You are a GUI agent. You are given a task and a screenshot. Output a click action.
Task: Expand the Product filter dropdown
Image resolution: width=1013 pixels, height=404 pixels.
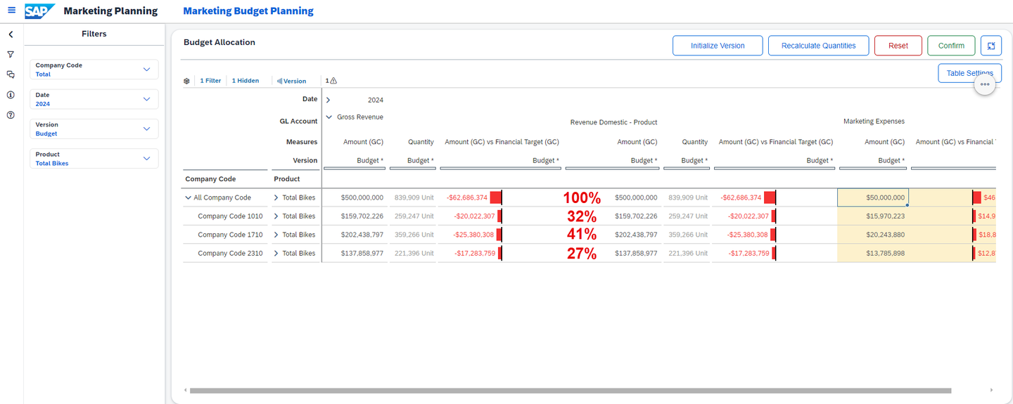(146, 158)
